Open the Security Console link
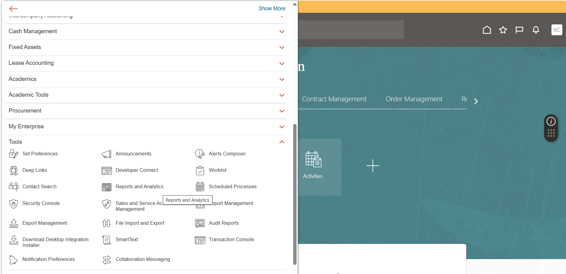The width and height of the screenshot is (566, 274). 41,203
